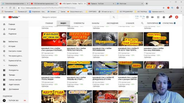Open the browser home page
This screenshot has width=184, height=103.
(x=14, y=8)
